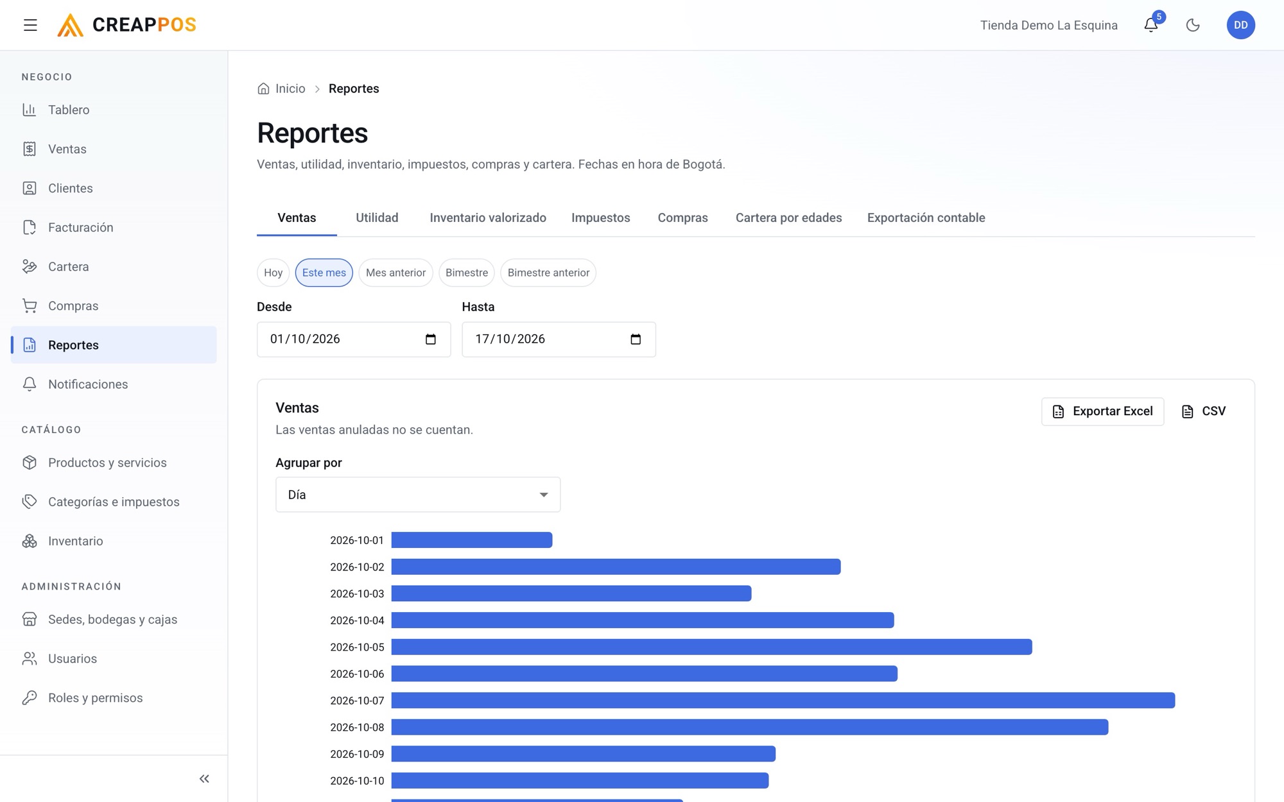Select the Mes anterior range chip
This screenshot has width=1284, height=802.
[x=395, y=273]
